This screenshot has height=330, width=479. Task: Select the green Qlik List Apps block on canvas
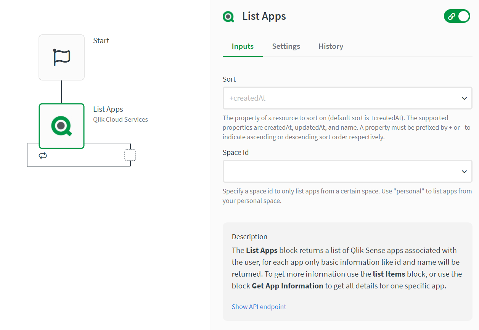(x=61, y=126)
